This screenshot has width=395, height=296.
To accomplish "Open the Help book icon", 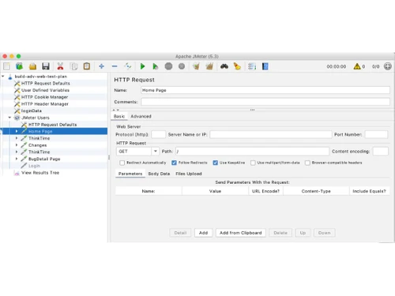I will [265, 66].
